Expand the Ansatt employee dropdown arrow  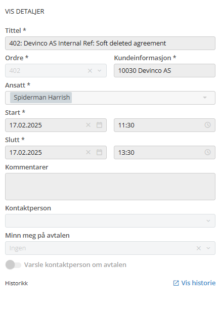(205, 98)
